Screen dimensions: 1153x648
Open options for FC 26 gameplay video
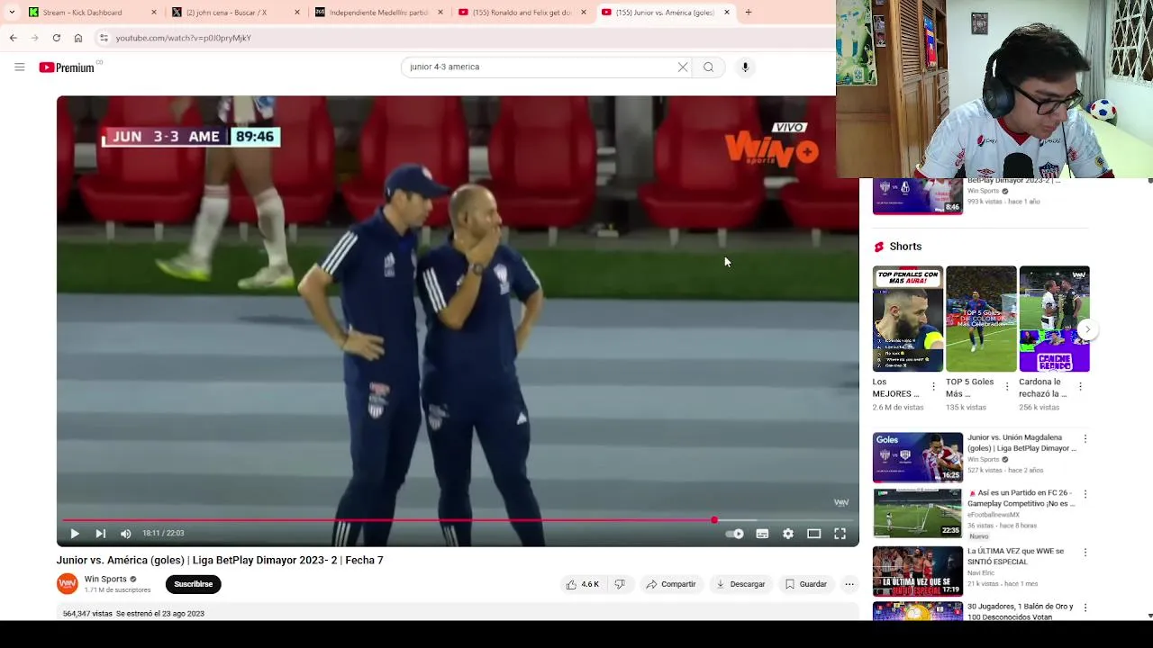[x=1085, y=495]
